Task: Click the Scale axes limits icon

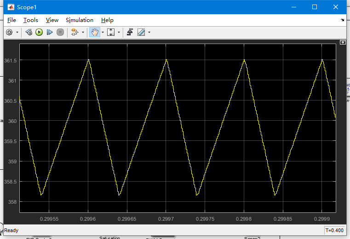Action: [111, 33]
